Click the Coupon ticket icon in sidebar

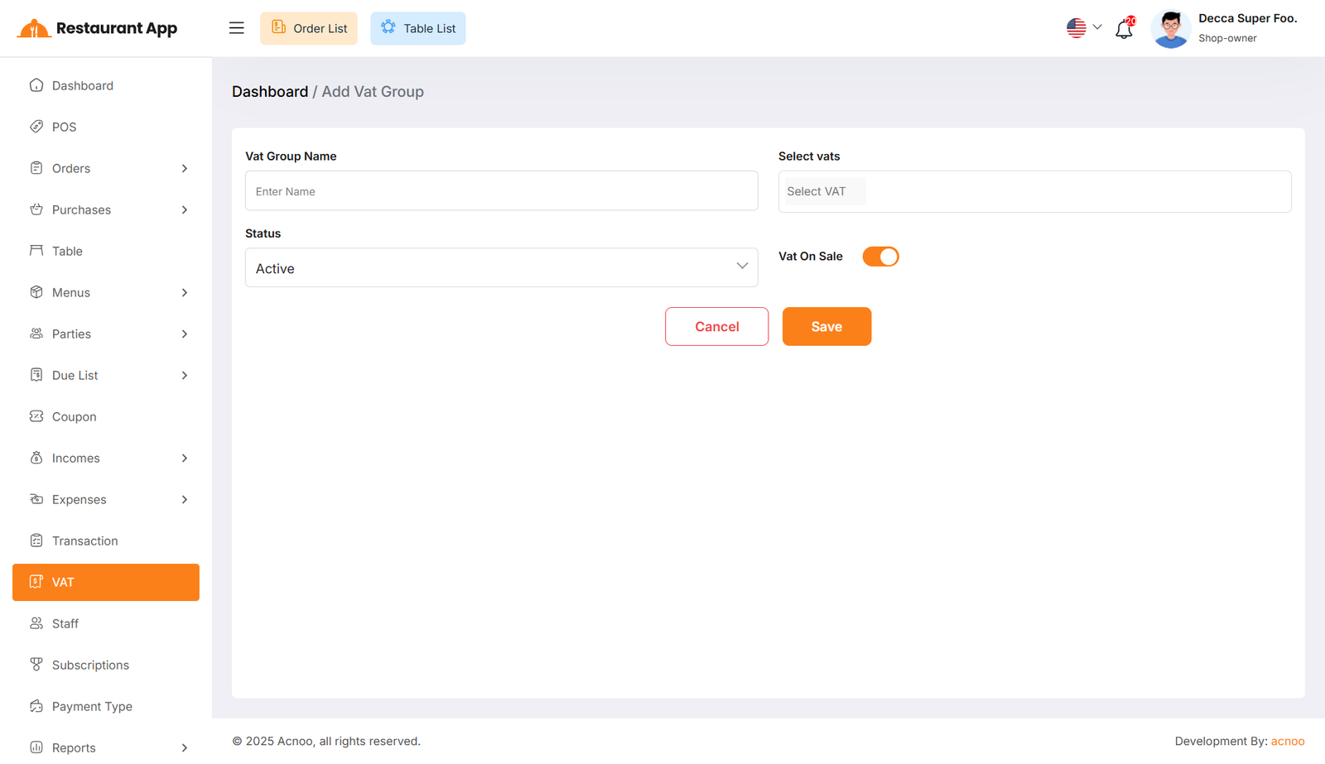point(36,416)
